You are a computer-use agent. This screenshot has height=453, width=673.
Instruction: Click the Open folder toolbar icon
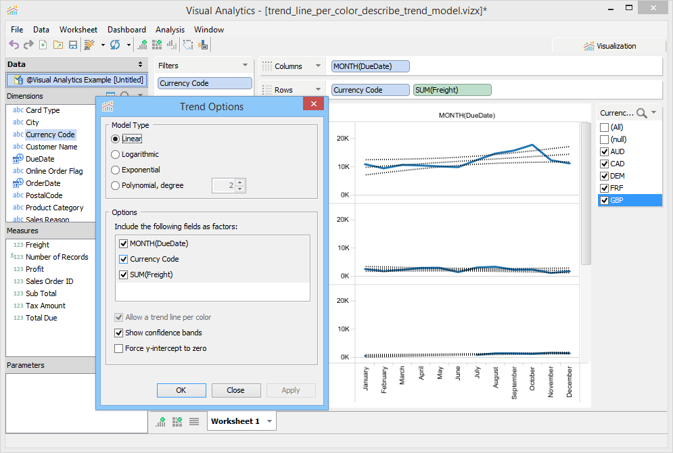point(58,45)
